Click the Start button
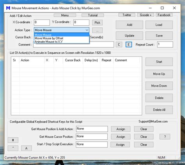The height and width of the screenshot is (165, 185). 159,62
